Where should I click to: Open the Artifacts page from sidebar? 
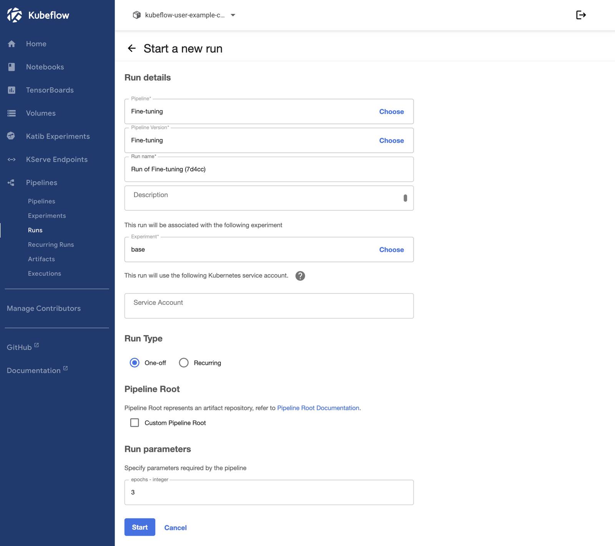(41, 259)
